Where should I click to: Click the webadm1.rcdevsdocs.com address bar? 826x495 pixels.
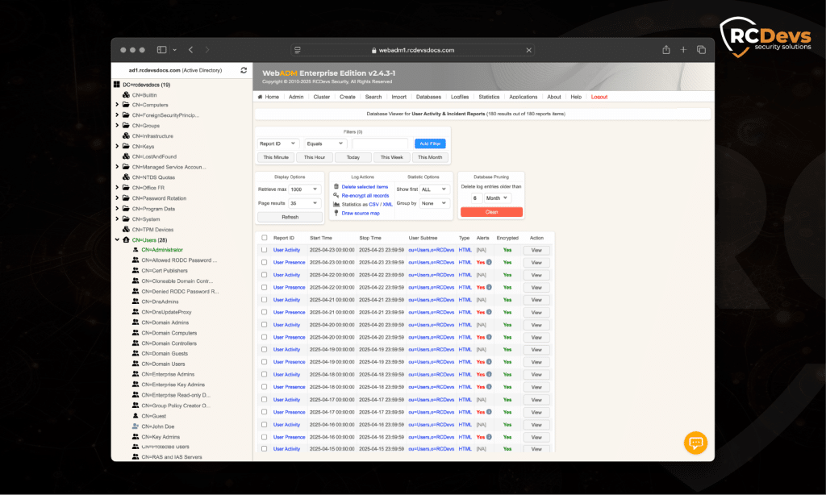pyautogui.click(x=413, y=50)
